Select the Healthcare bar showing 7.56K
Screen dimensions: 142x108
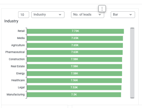point(74,81)
